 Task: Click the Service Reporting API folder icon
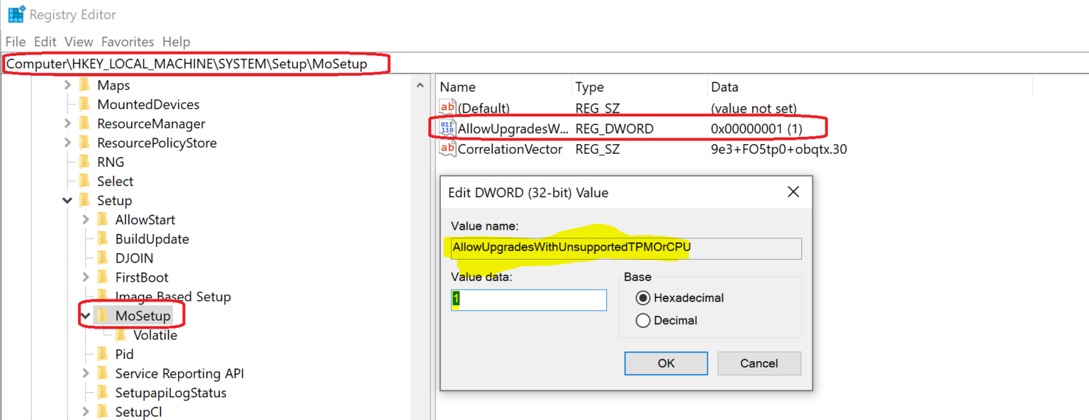pyautogui.click(x=103, y=372)
